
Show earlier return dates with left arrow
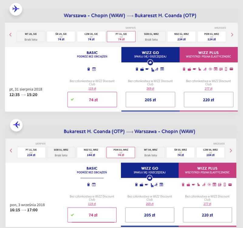(x=11, y=150)
